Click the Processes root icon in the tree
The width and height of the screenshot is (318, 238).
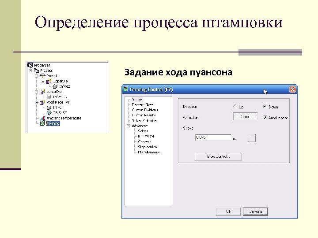30,65
